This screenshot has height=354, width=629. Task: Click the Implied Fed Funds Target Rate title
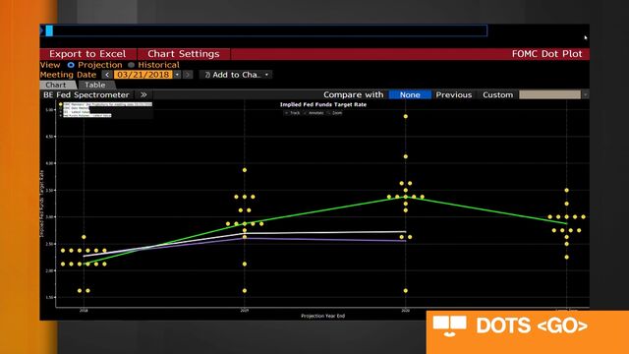[x=323, y=105]
